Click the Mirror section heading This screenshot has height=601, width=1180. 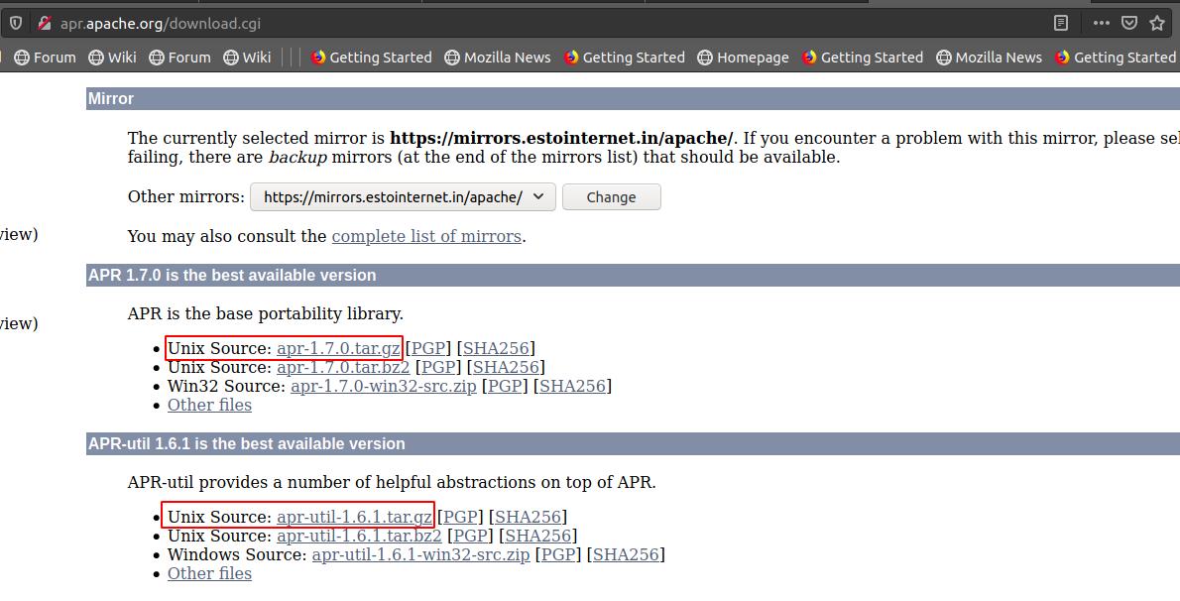point(111,98)
